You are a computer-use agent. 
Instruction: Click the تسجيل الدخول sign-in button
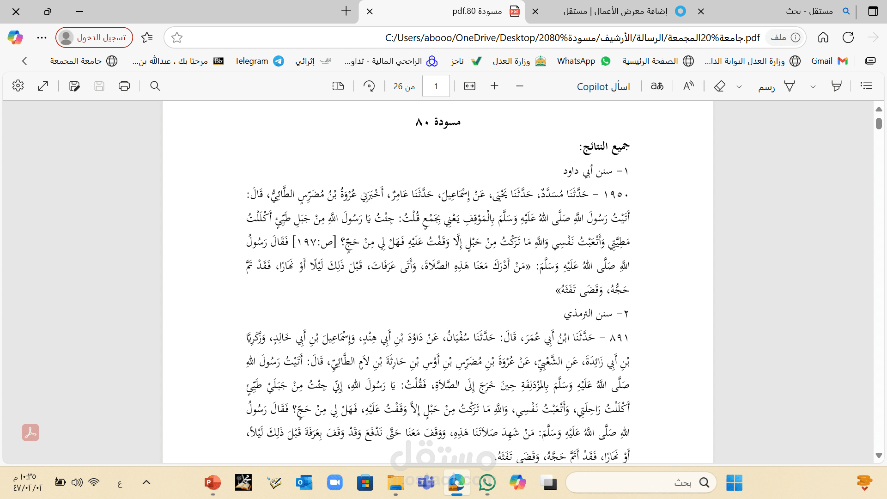tap(94, 37)
